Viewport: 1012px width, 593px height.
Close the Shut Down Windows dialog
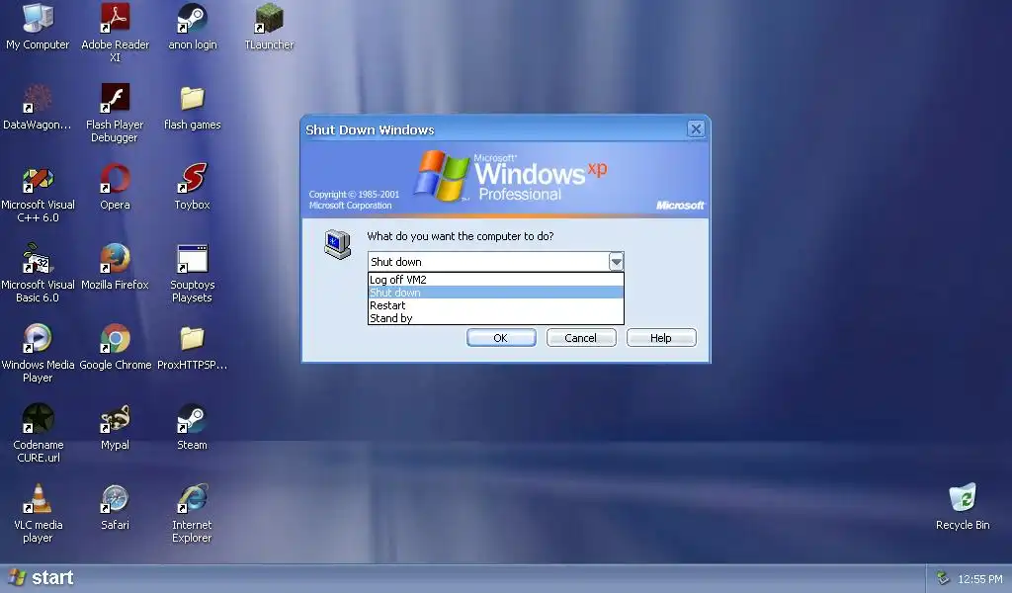696,129
